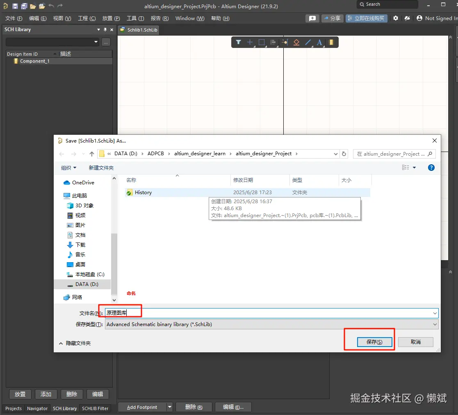
Task: Select the History folder in file list
Action: pyautogui.click(x=248, y=193)
